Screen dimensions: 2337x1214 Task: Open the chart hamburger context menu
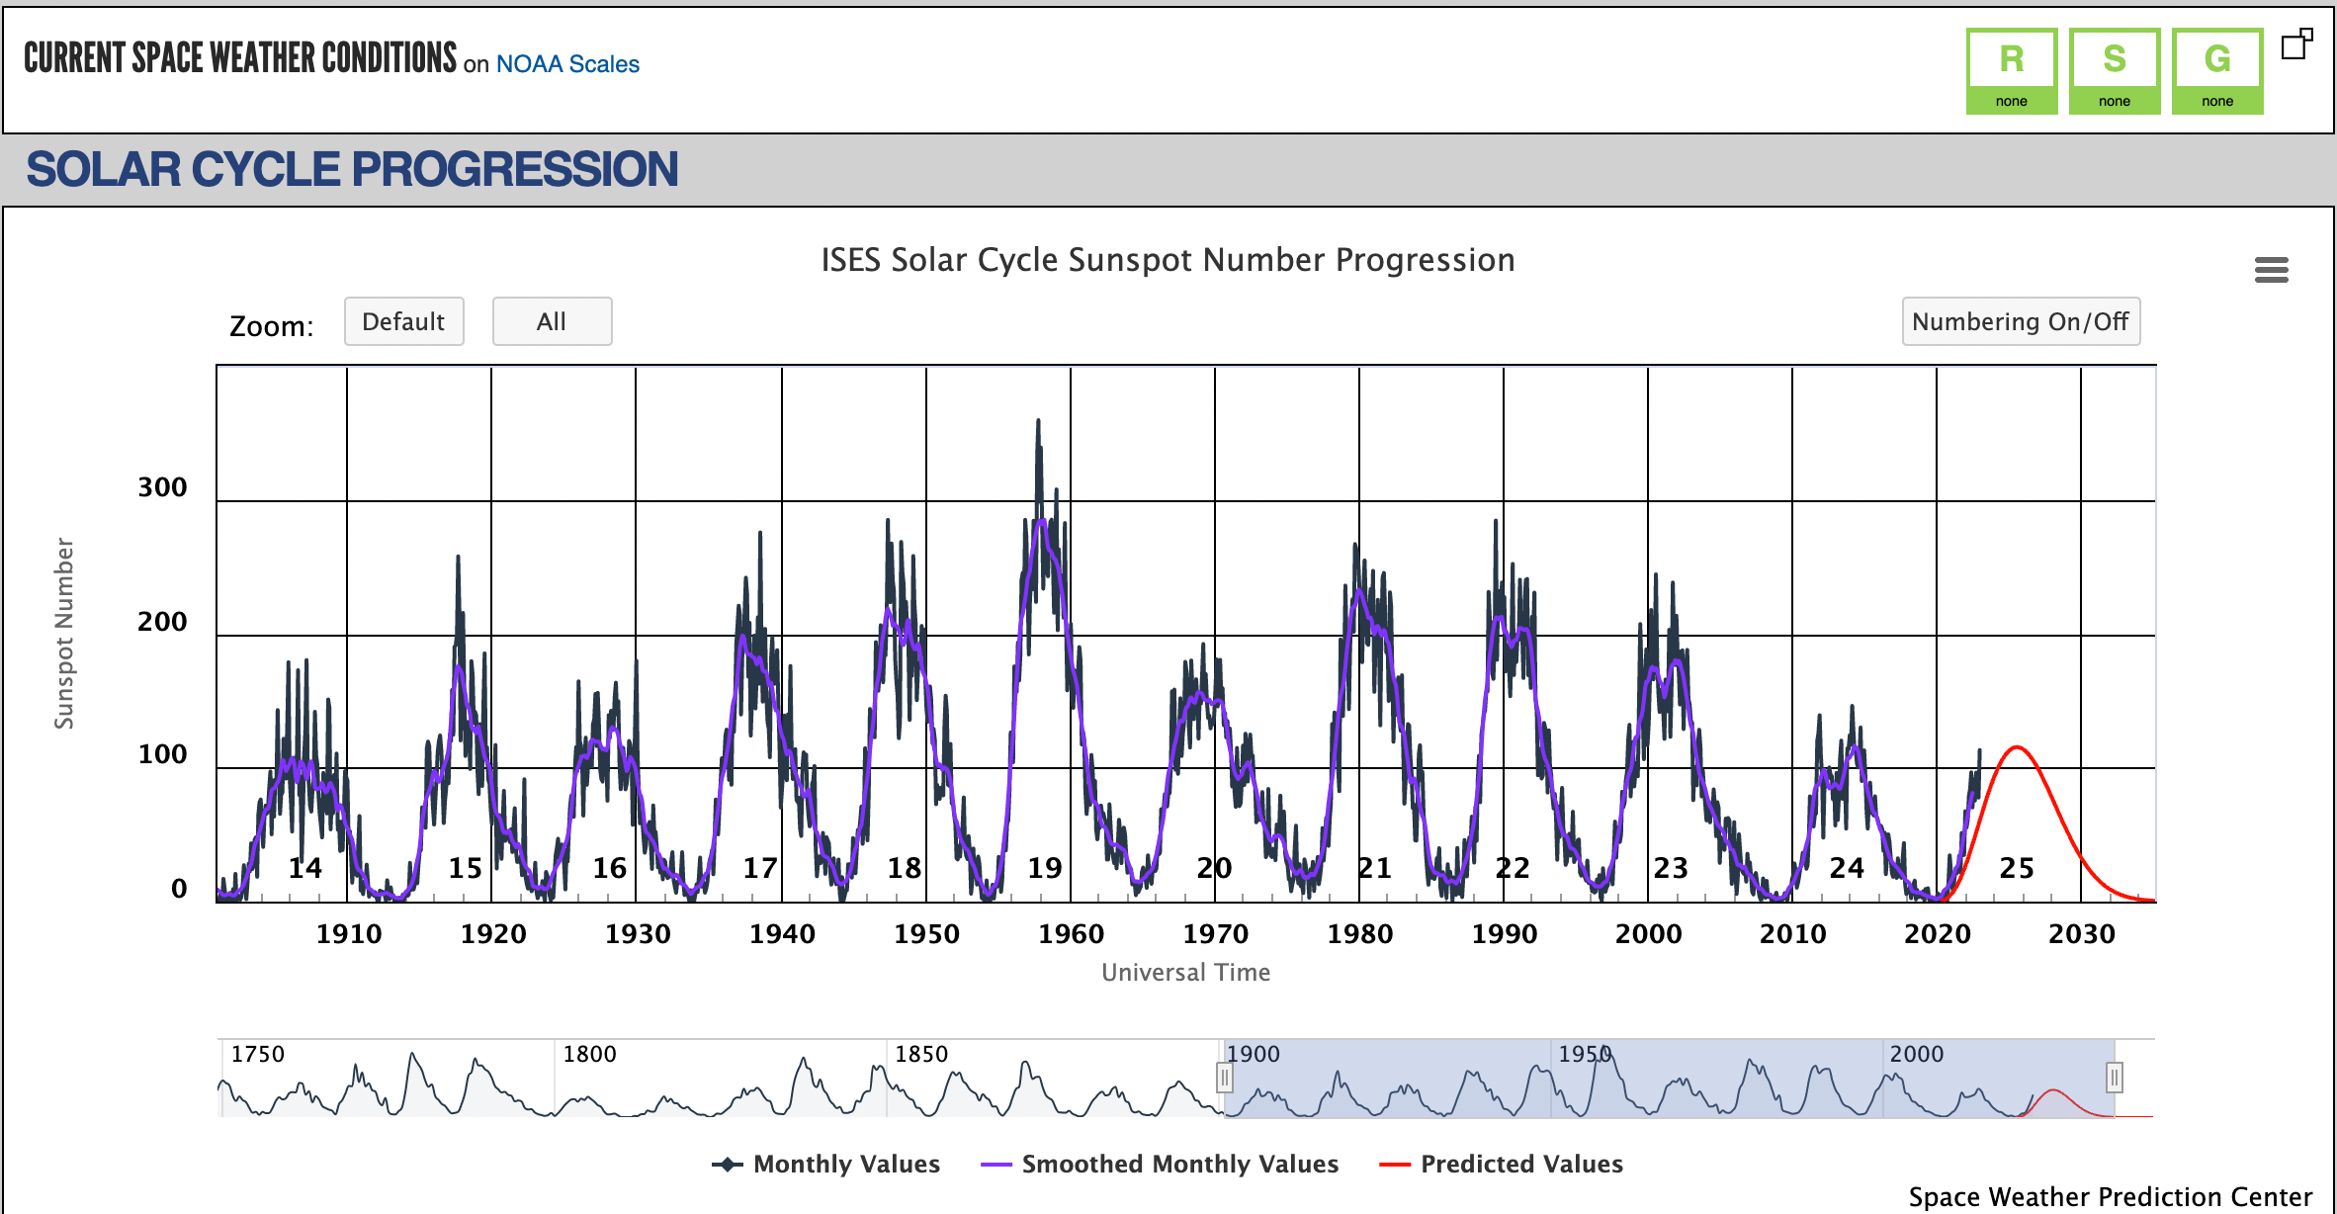2271,270
